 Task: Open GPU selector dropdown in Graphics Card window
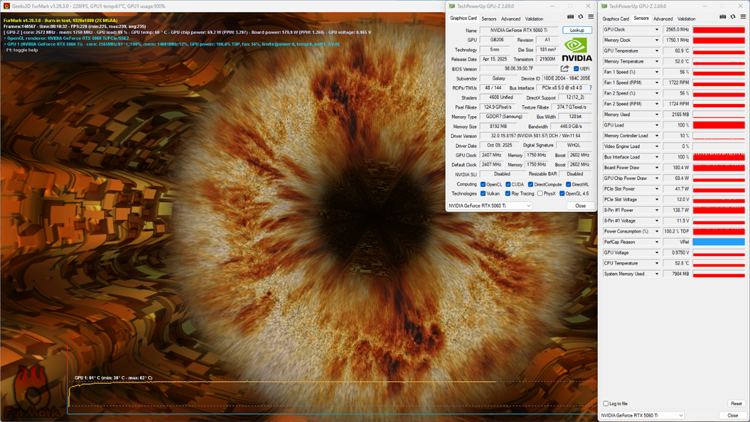point(490,206)
